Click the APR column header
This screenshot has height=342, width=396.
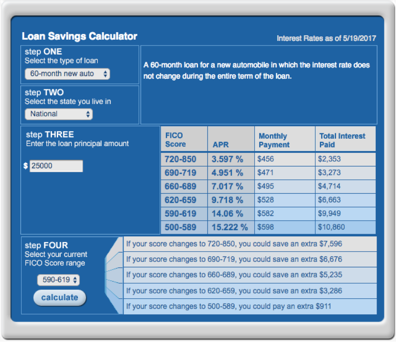coord(231,139)
